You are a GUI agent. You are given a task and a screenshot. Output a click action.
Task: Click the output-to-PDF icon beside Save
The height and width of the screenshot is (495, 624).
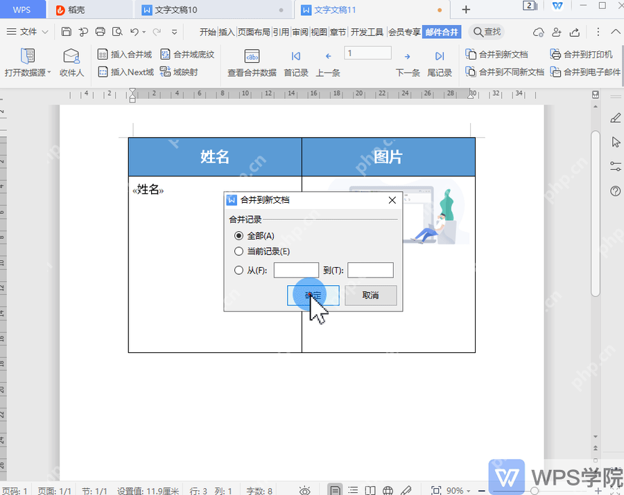coord(84,32)
